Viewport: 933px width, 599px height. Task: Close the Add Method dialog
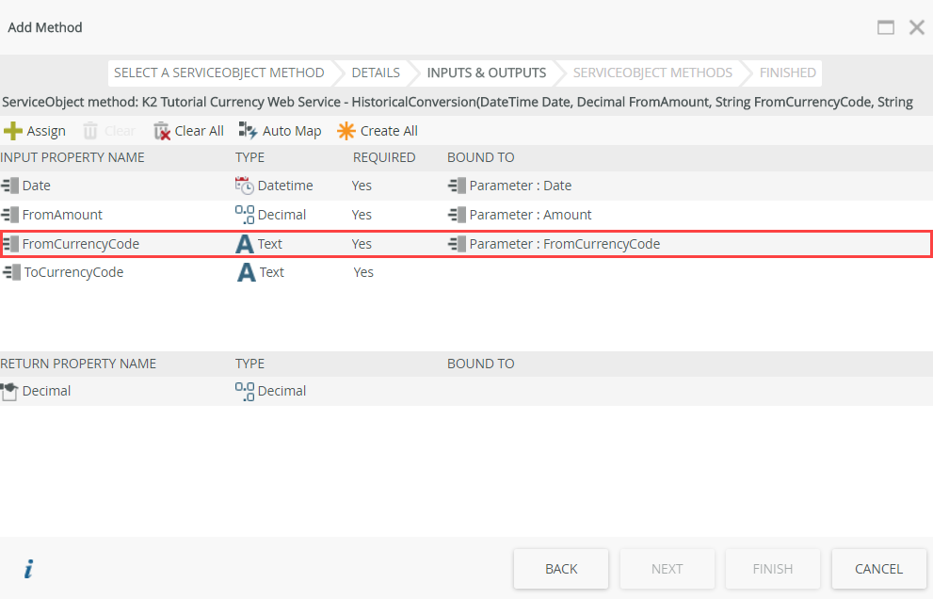coord(916,27)
